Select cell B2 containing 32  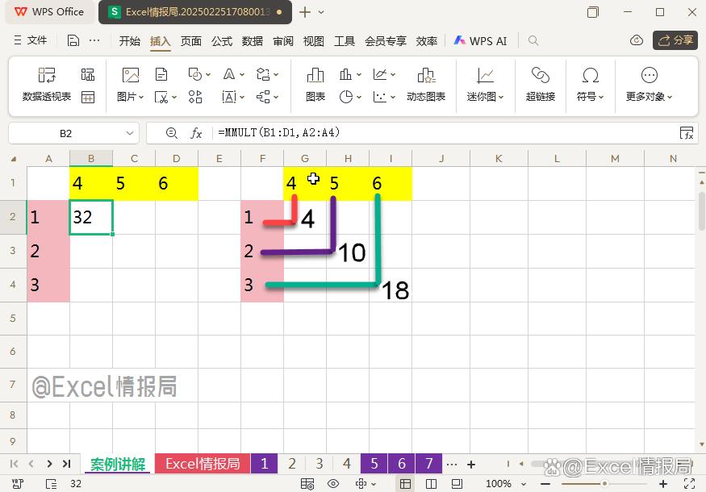coord(90,217)
